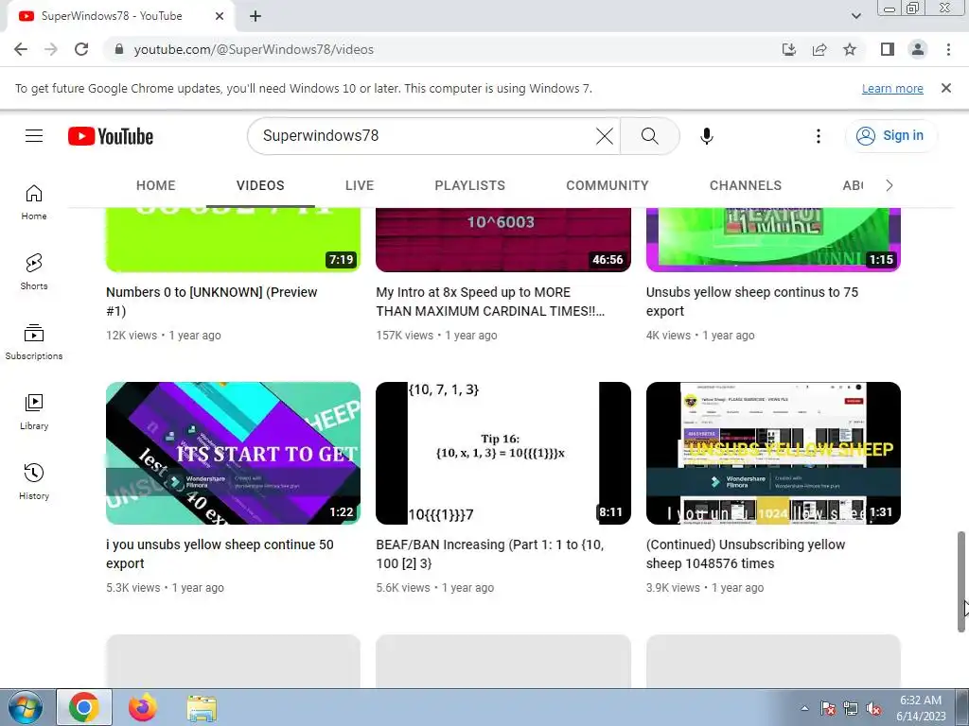Screen dimensions: 969x726
Task: Open Subscriptions in sidebar
Action: pos(34,341)
